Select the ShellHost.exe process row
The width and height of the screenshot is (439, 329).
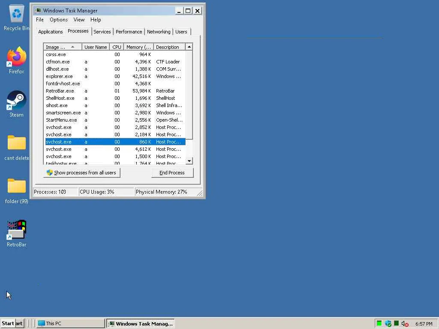[x=115, y=98]
